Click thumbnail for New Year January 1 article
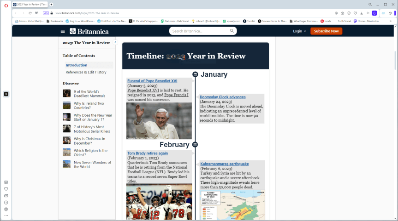 (x=66, y=117)
